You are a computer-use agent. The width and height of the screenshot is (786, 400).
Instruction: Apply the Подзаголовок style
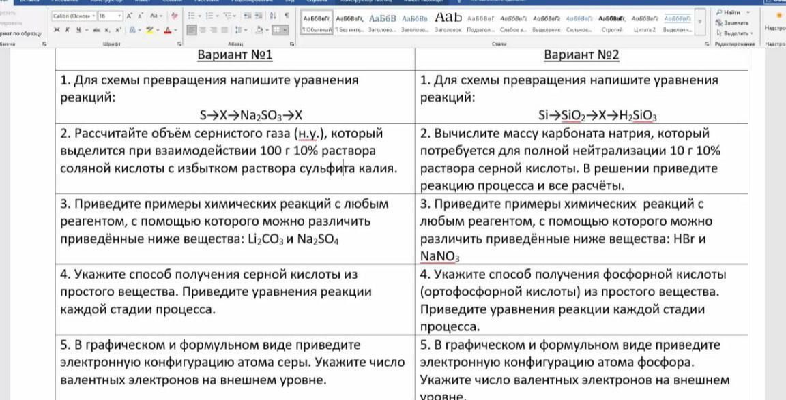point(480,23)
